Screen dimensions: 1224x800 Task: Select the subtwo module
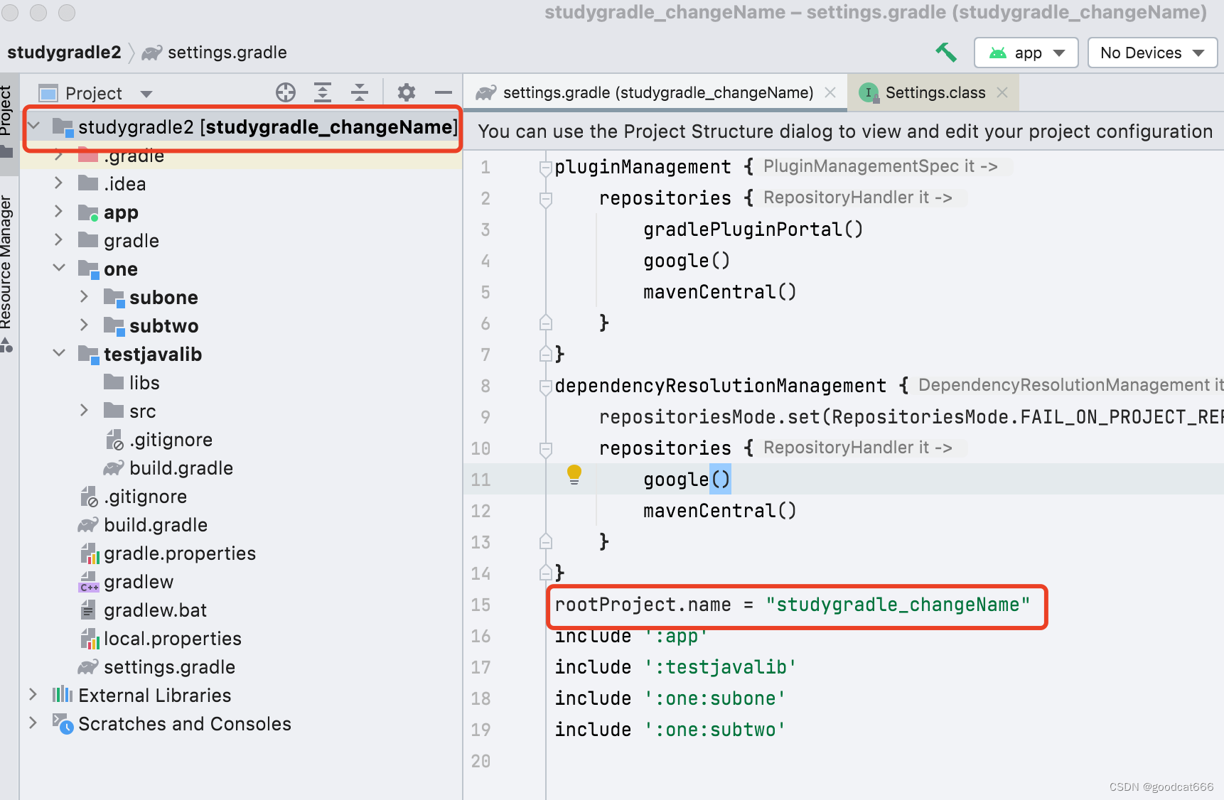[x=151, y=326]
